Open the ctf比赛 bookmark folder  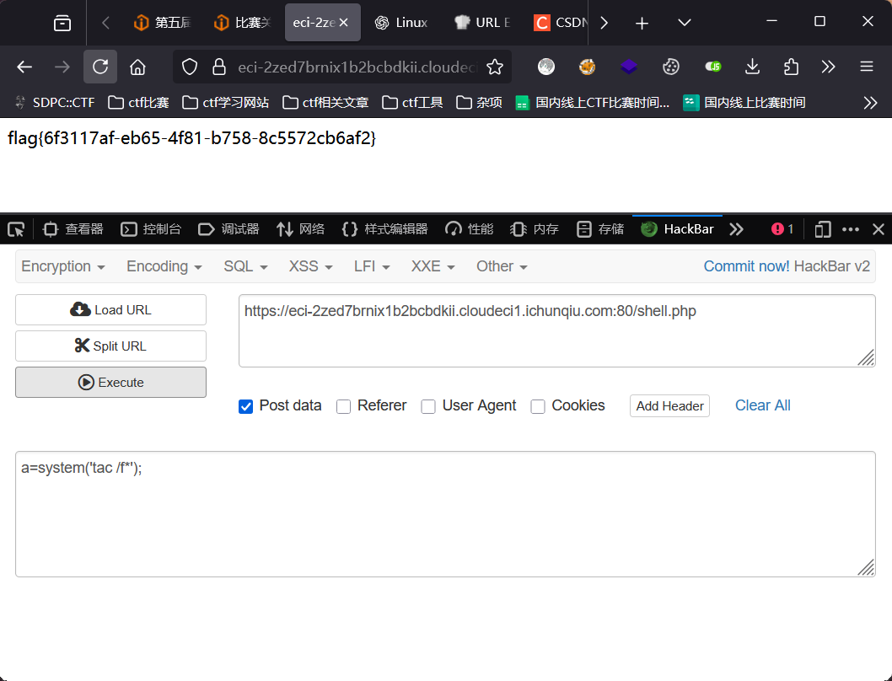pos(139,103)
